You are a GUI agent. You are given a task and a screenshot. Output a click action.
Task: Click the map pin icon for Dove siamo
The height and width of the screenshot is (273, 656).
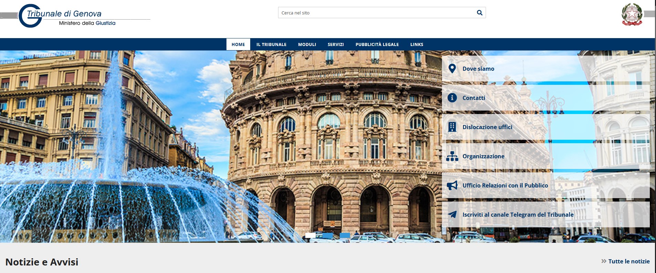pyautogui.click(x=452, y=69)
